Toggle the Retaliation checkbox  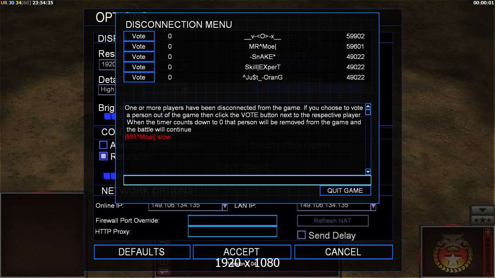click(x=103, y=156)
